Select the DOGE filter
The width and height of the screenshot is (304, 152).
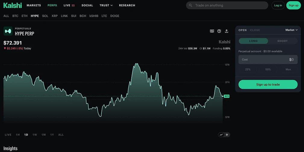point(115,16)
